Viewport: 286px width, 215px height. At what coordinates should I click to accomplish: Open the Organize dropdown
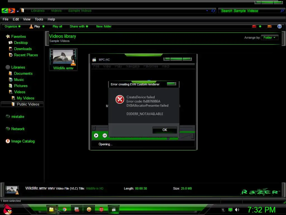(12, 26)
